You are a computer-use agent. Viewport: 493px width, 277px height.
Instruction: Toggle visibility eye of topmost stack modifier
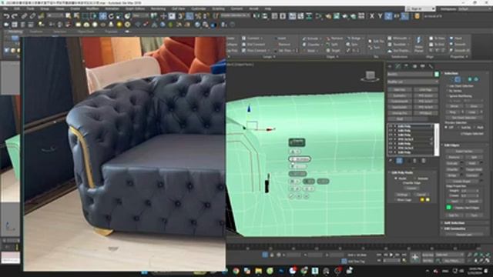[x=391, y=126]
